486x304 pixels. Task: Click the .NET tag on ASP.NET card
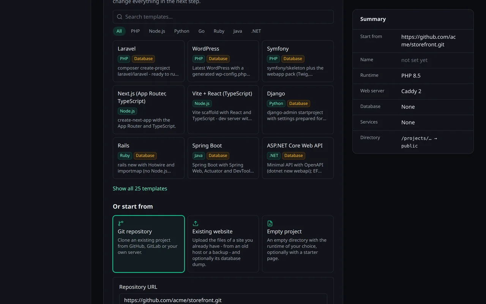[x=274, y=155]
